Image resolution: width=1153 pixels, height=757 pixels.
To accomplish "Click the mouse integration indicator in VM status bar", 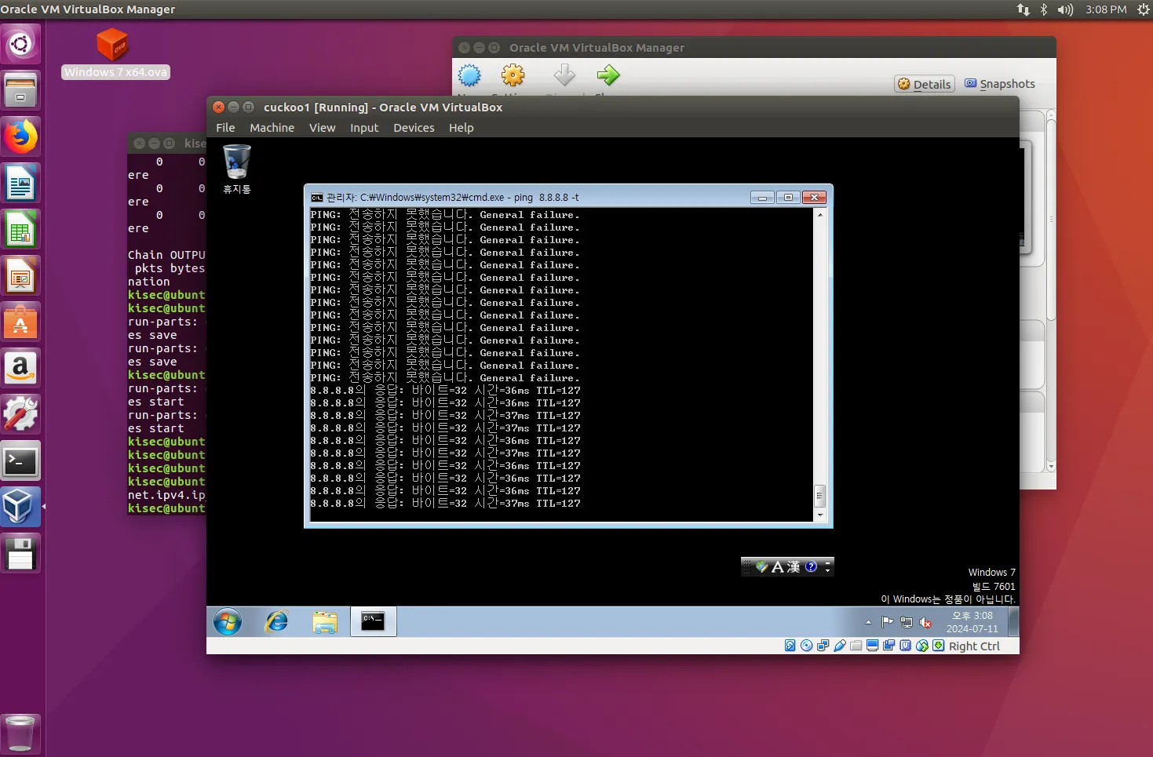I will (922, 646).
